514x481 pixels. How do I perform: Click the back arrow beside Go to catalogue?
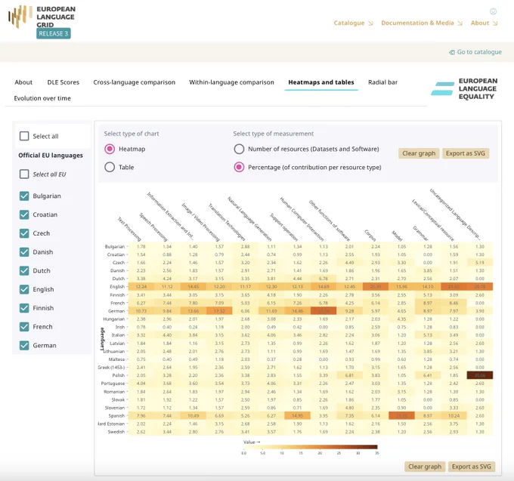(x=452, y=52)
